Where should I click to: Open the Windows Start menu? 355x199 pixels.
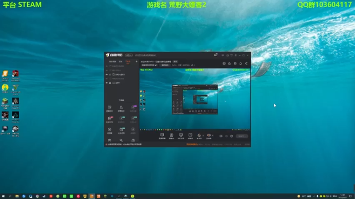(3, 196)
